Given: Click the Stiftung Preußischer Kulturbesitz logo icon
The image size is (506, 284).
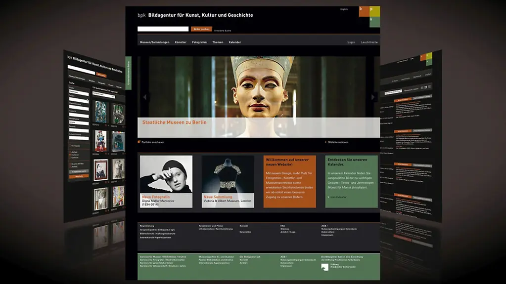Looking at the screenshot, I should 324,267.
